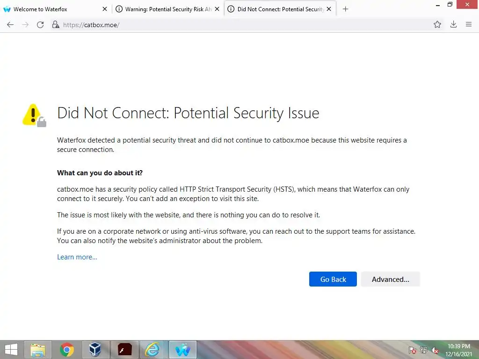Launch Google Chrome from the taskbar
The width and height of the screenshot is (479, 359).
pos(67,350)
